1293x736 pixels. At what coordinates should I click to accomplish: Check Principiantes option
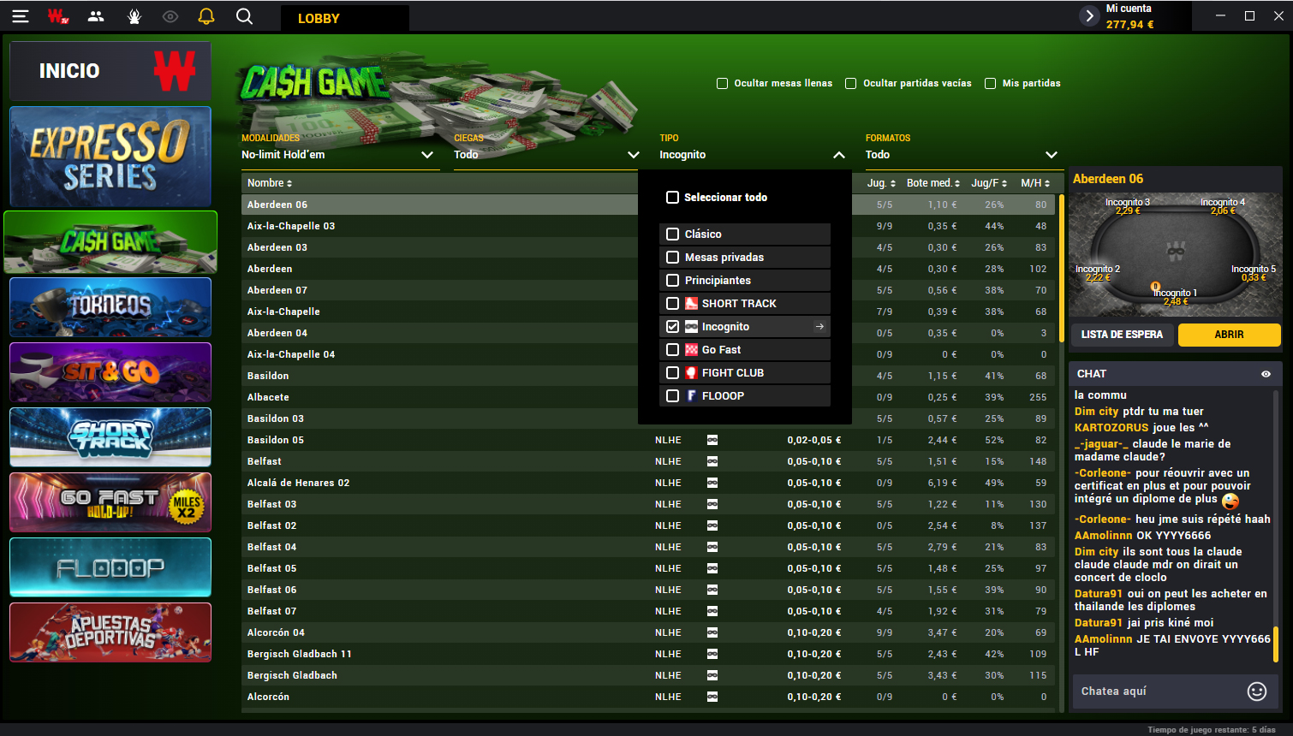point(672,280)
